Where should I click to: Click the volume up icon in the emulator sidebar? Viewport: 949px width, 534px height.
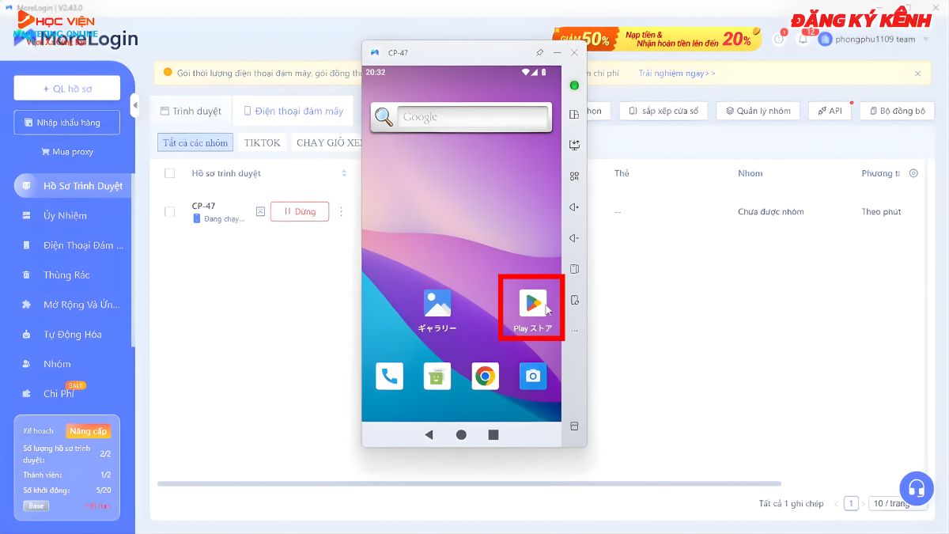click(574, 207)
